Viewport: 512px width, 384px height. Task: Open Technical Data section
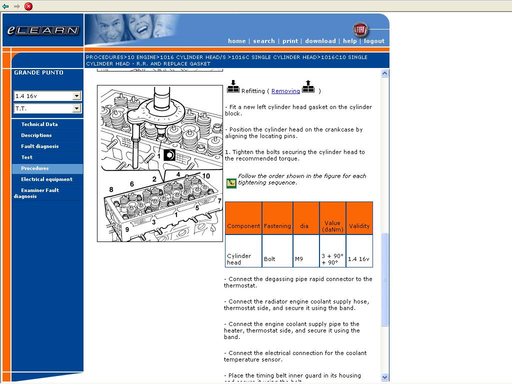click(x=39, y=124)
